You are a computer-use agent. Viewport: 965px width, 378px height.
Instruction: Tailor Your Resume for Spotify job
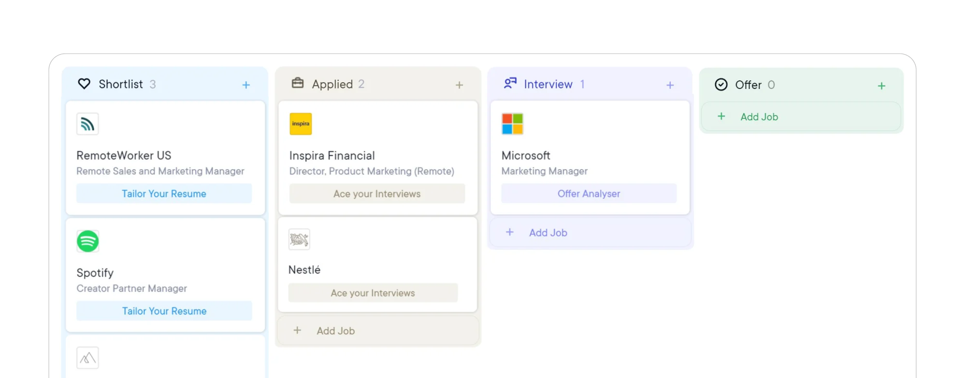click(164, 311)
